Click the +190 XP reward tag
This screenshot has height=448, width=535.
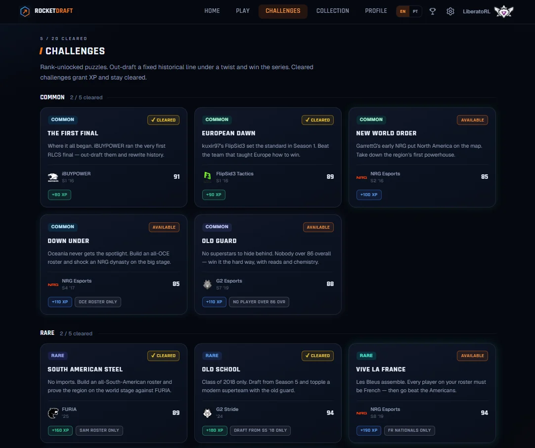tap(369, 430)
